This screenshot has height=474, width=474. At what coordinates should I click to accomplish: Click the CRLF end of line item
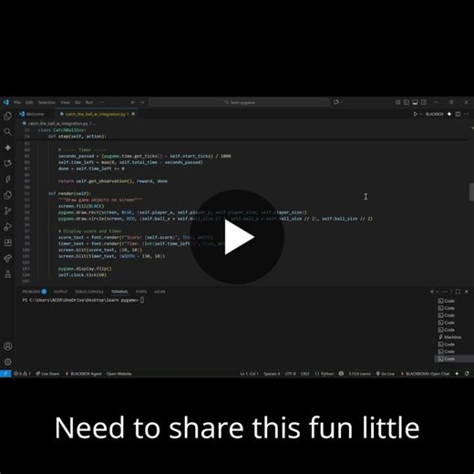point(304,374)
